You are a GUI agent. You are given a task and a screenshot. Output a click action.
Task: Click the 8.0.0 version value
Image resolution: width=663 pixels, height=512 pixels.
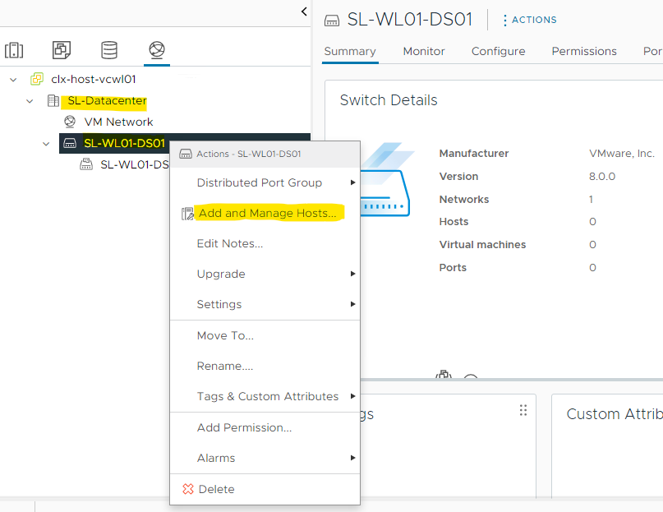tap(602, 177)
